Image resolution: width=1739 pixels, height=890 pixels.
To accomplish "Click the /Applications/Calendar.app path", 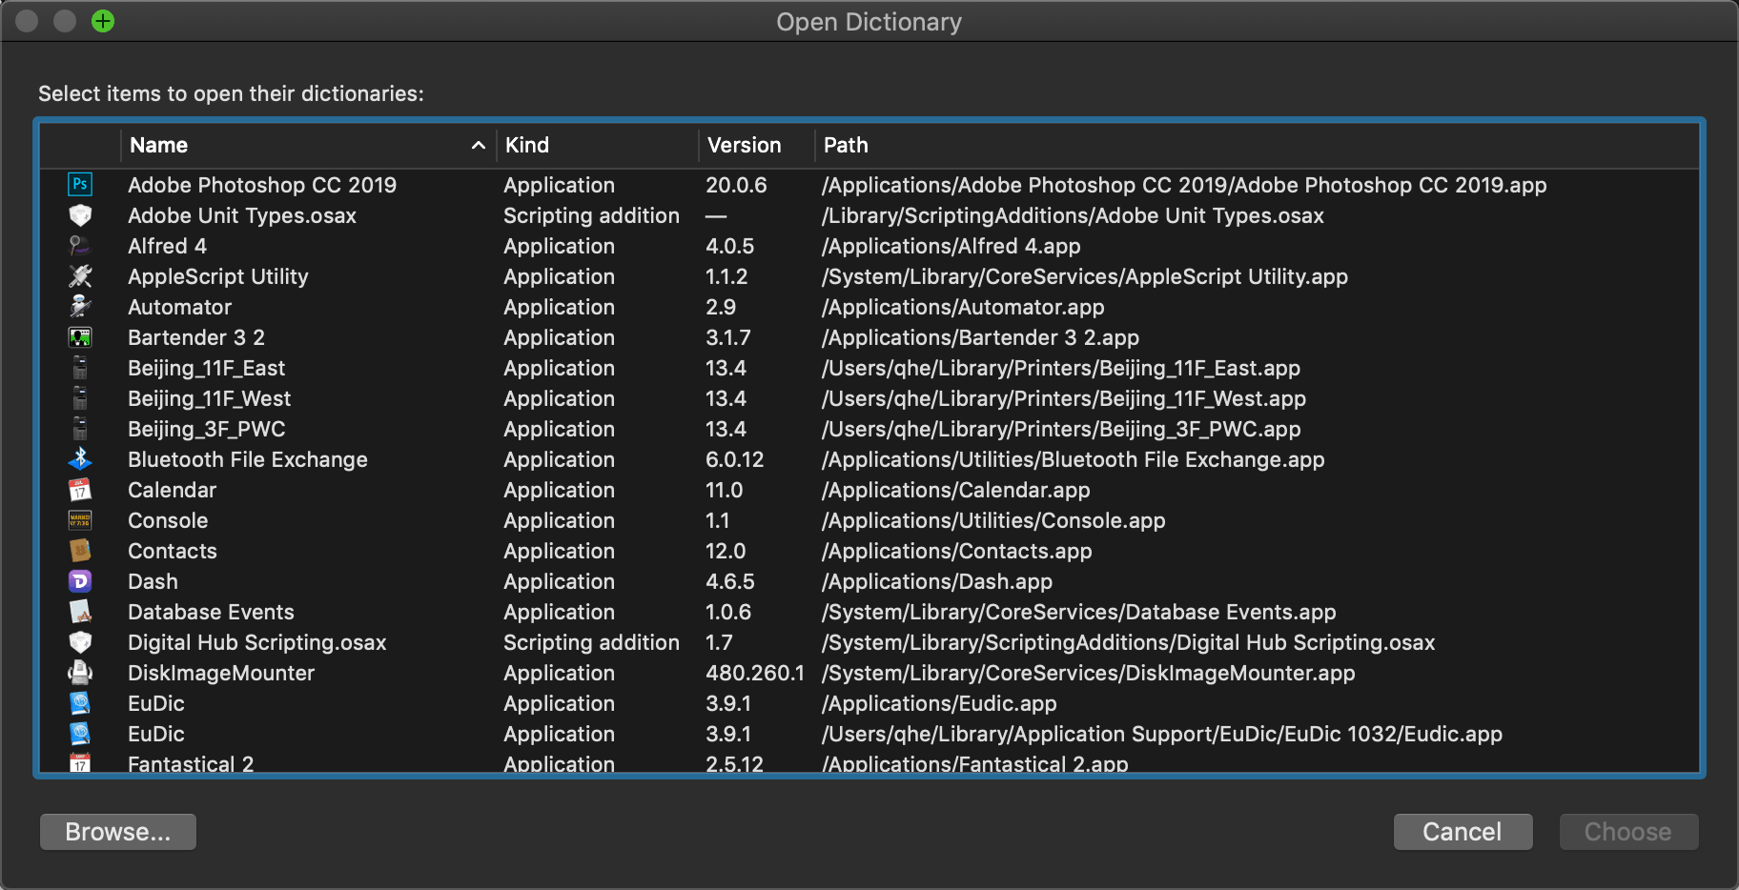I will click(x=956, y=490).
